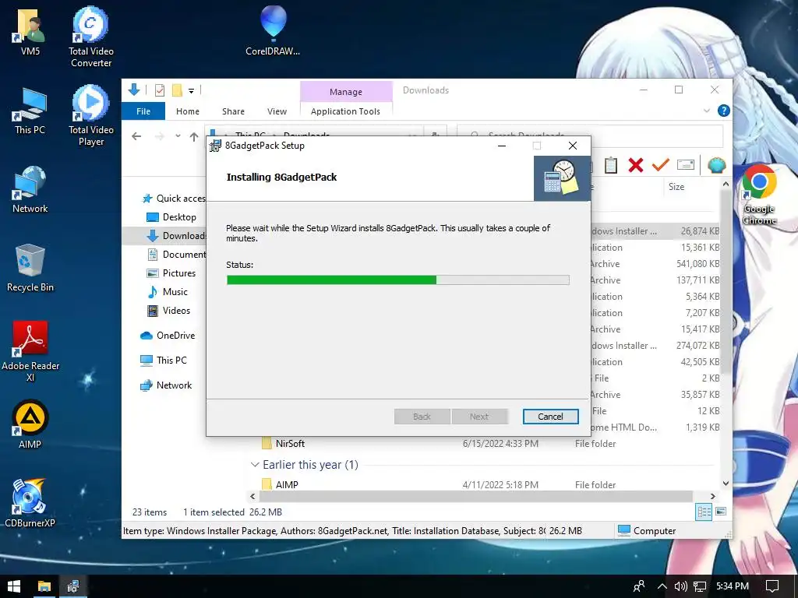This screenshot has height=598, width=798.
Task: Select the Network desktop icon
Action: click(x=30, y=189)
